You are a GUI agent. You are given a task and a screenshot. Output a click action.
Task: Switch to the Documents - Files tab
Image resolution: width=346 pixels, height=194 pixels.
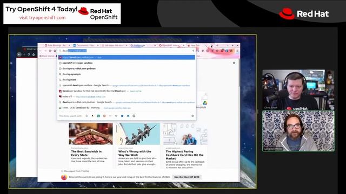point(85,45)
